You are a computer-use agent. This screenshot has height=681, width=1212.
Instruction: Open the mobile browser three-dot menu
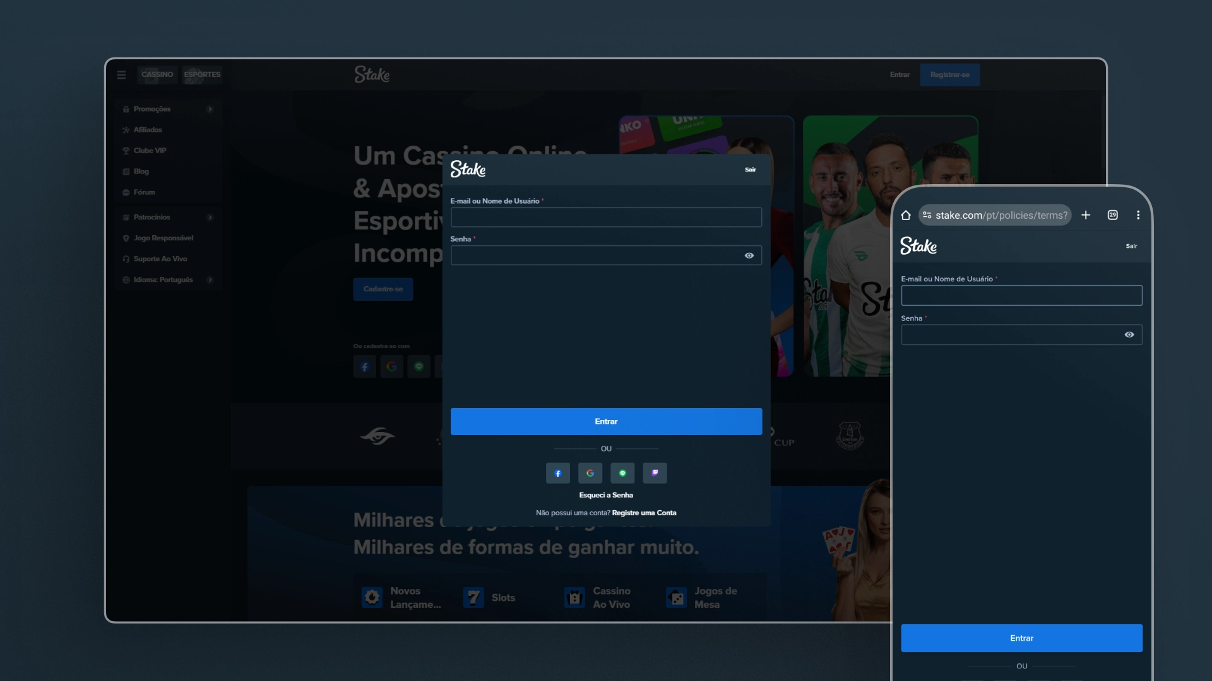pos(1138,215)
